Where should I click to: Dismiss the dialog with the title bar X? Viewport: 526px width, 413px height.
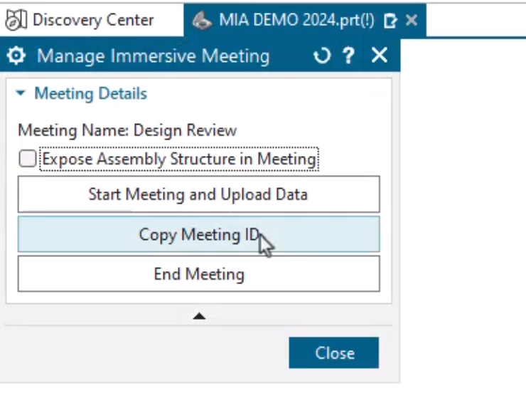[x=380, y=56]
